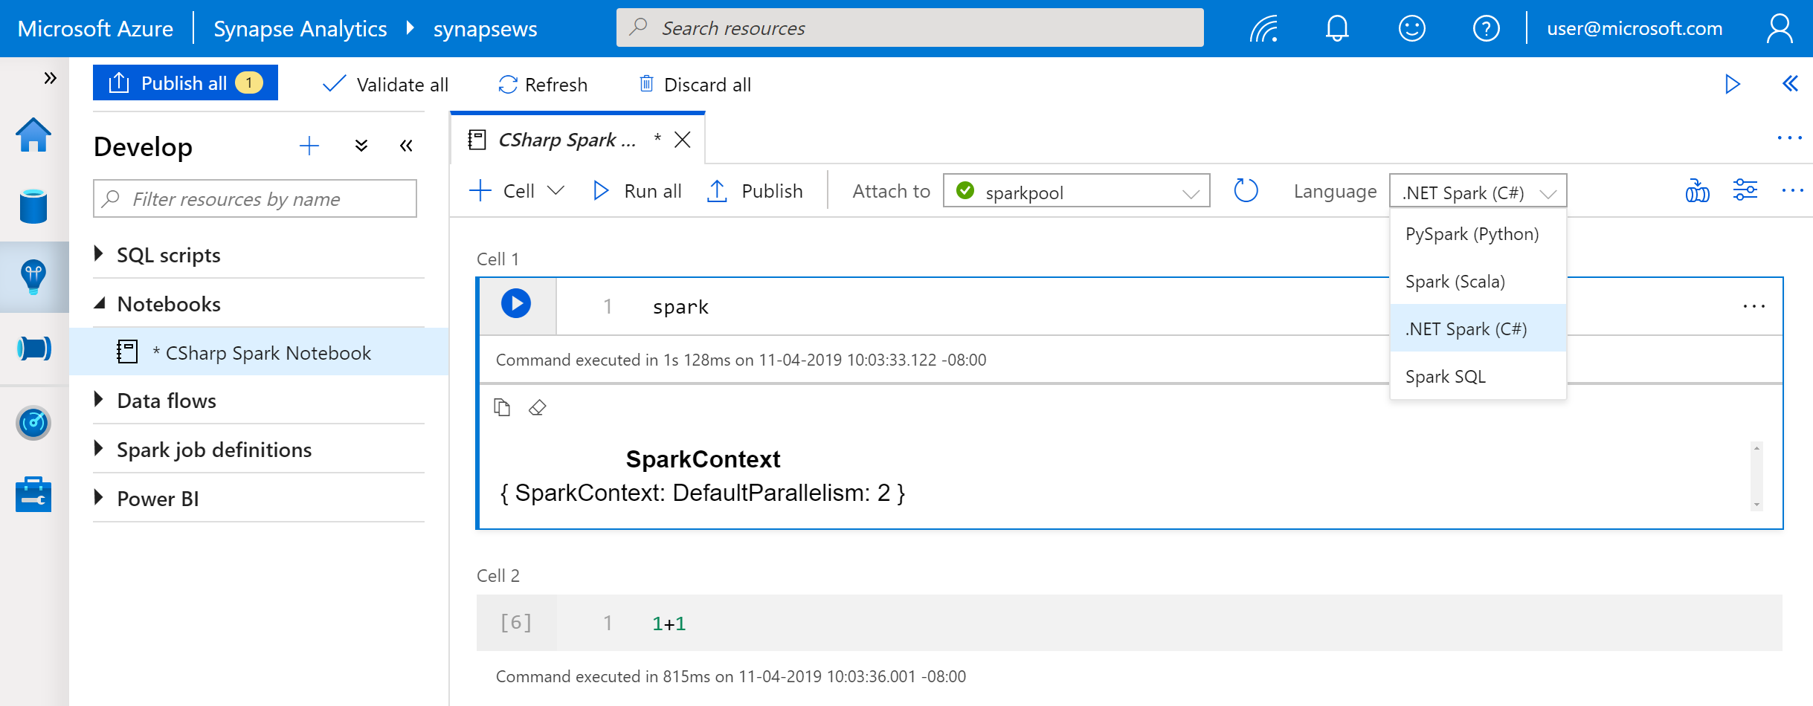Image resolution: width=1813 pixels, height=706 pixels.
Task: Click the spark code line in Cell 1
Action: pos(680,306)
